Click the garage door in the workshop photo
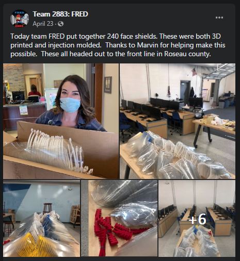 (218, 70)
